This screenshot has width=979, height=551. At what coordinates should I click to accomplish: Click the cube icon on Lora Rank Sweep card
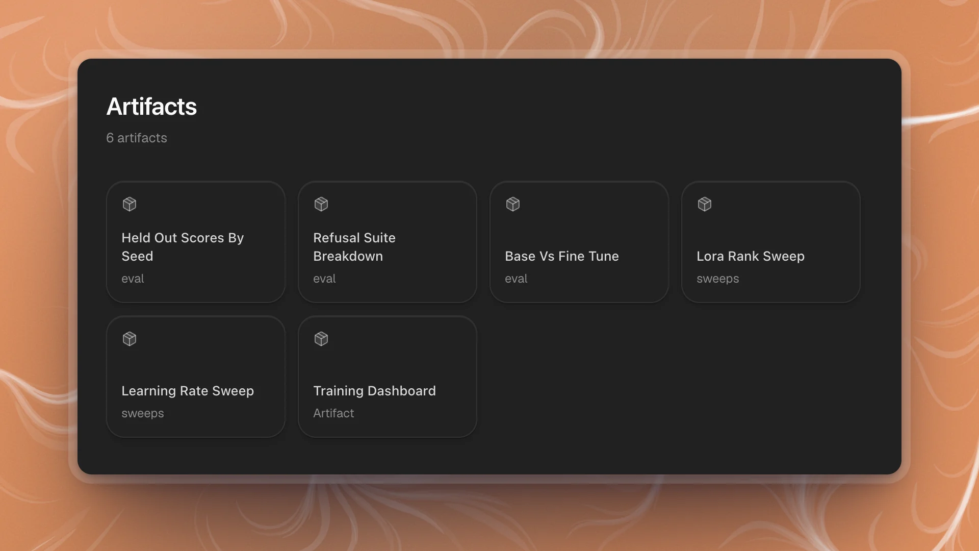(705, 204)
